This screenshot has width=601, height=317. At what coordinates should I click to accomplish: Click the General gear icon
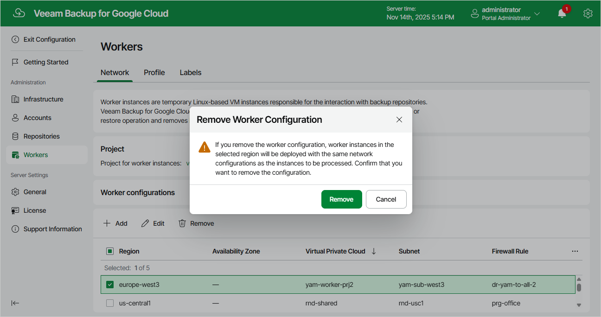tap(15, 192)
